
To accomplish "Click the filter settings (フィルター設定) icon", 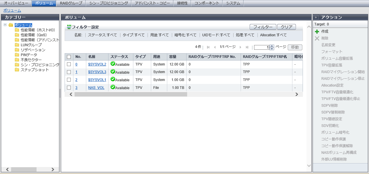I will click(x=69, y=27).
